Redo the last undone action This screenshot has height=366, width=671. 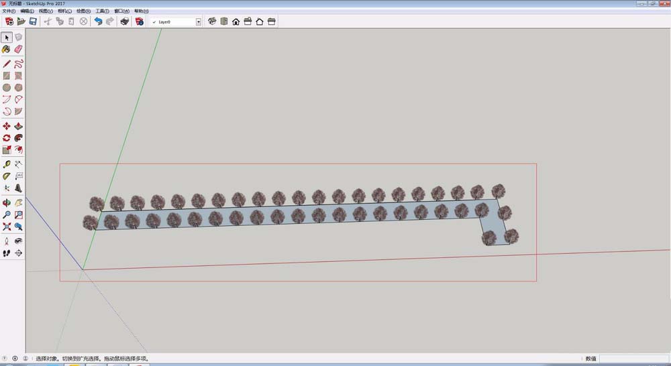(110, 21)
